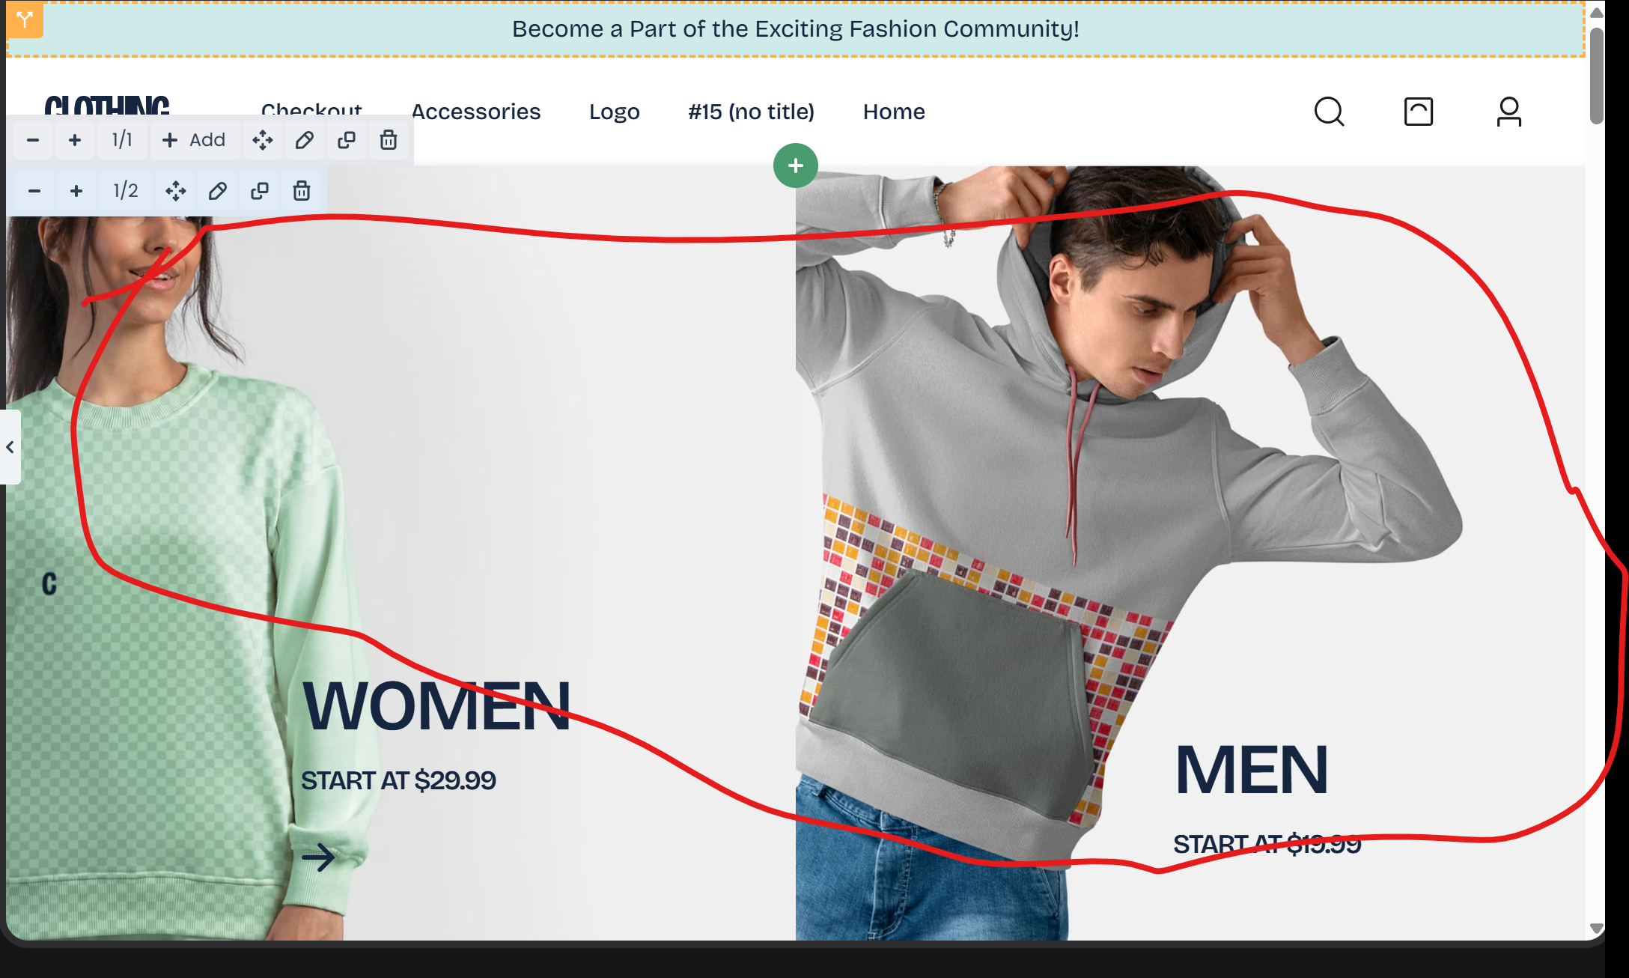1629x978 pixels.
Task: Click the trash icon in the 1/1 toolbar
Action: tap(388, 140)
